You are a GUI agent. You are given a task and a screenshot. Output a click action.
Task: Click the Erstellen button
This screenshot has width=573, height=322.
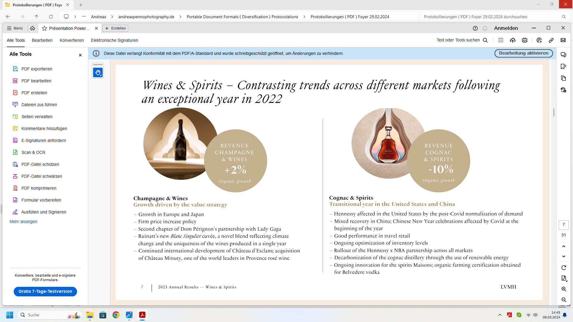point(115,28)
